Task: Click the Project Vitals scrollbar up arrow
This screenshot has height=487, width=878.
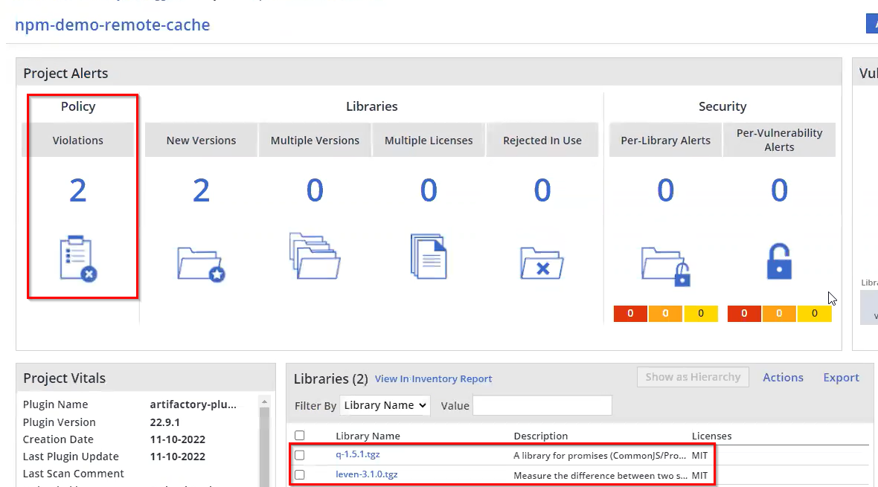Action: tap(264, 402)
